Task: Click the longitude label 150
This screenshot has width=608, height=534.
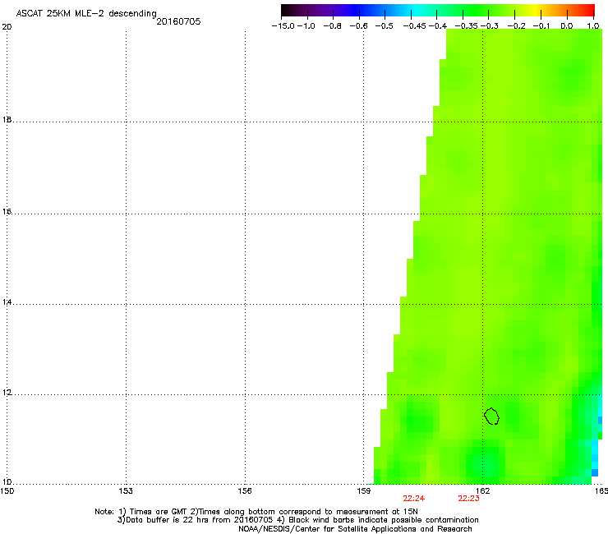Action: [x=7, y=491]
